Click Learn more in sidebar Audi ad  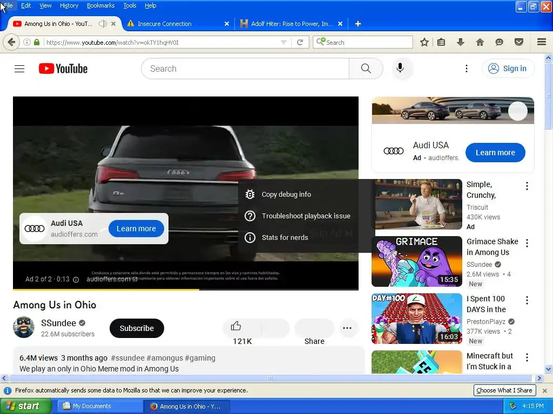495,153
